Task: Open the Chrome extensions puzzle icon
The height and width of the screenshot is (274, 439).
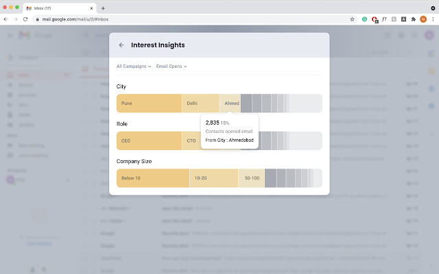Action: [413, 19]
